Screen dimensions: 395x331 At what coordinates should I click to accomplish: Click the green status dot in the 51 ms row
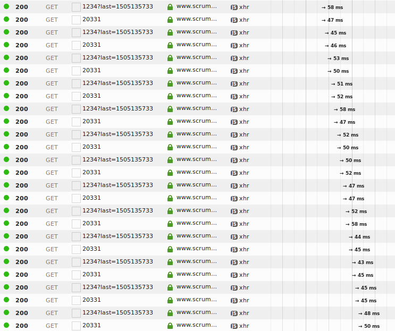pos(6,83)
